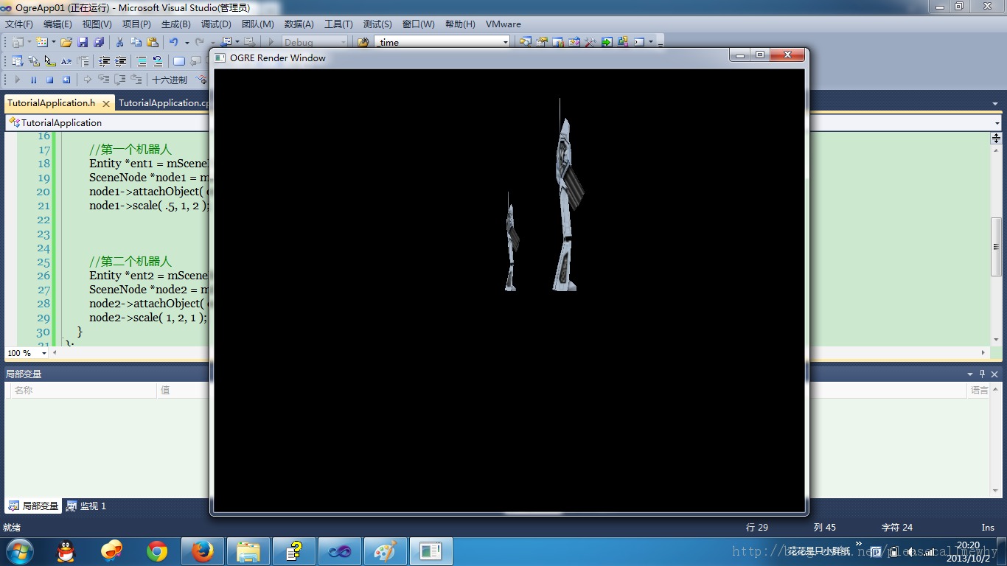Click the editor vertical scrollbar thumb
This screenshot has width=1007, height=566.
point(996,247)
